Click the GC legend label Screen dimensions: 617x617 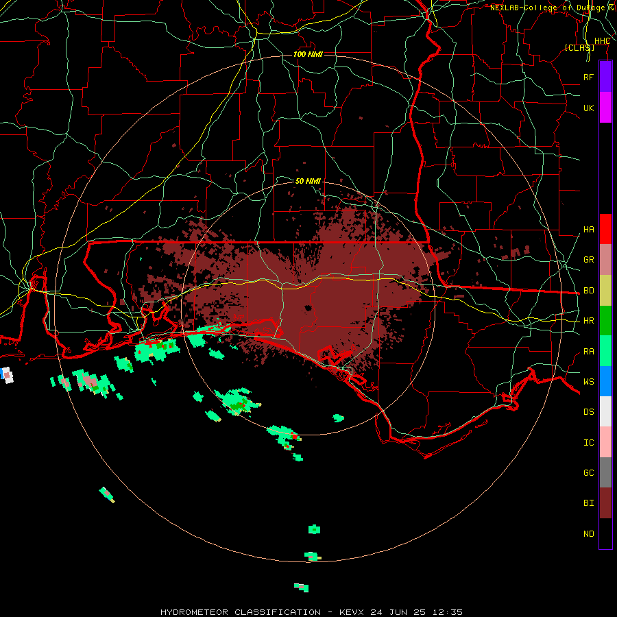click(588, 473)
